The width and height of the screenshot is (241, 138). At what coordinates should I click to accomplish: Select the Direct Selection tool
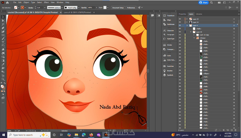point(3,20)
